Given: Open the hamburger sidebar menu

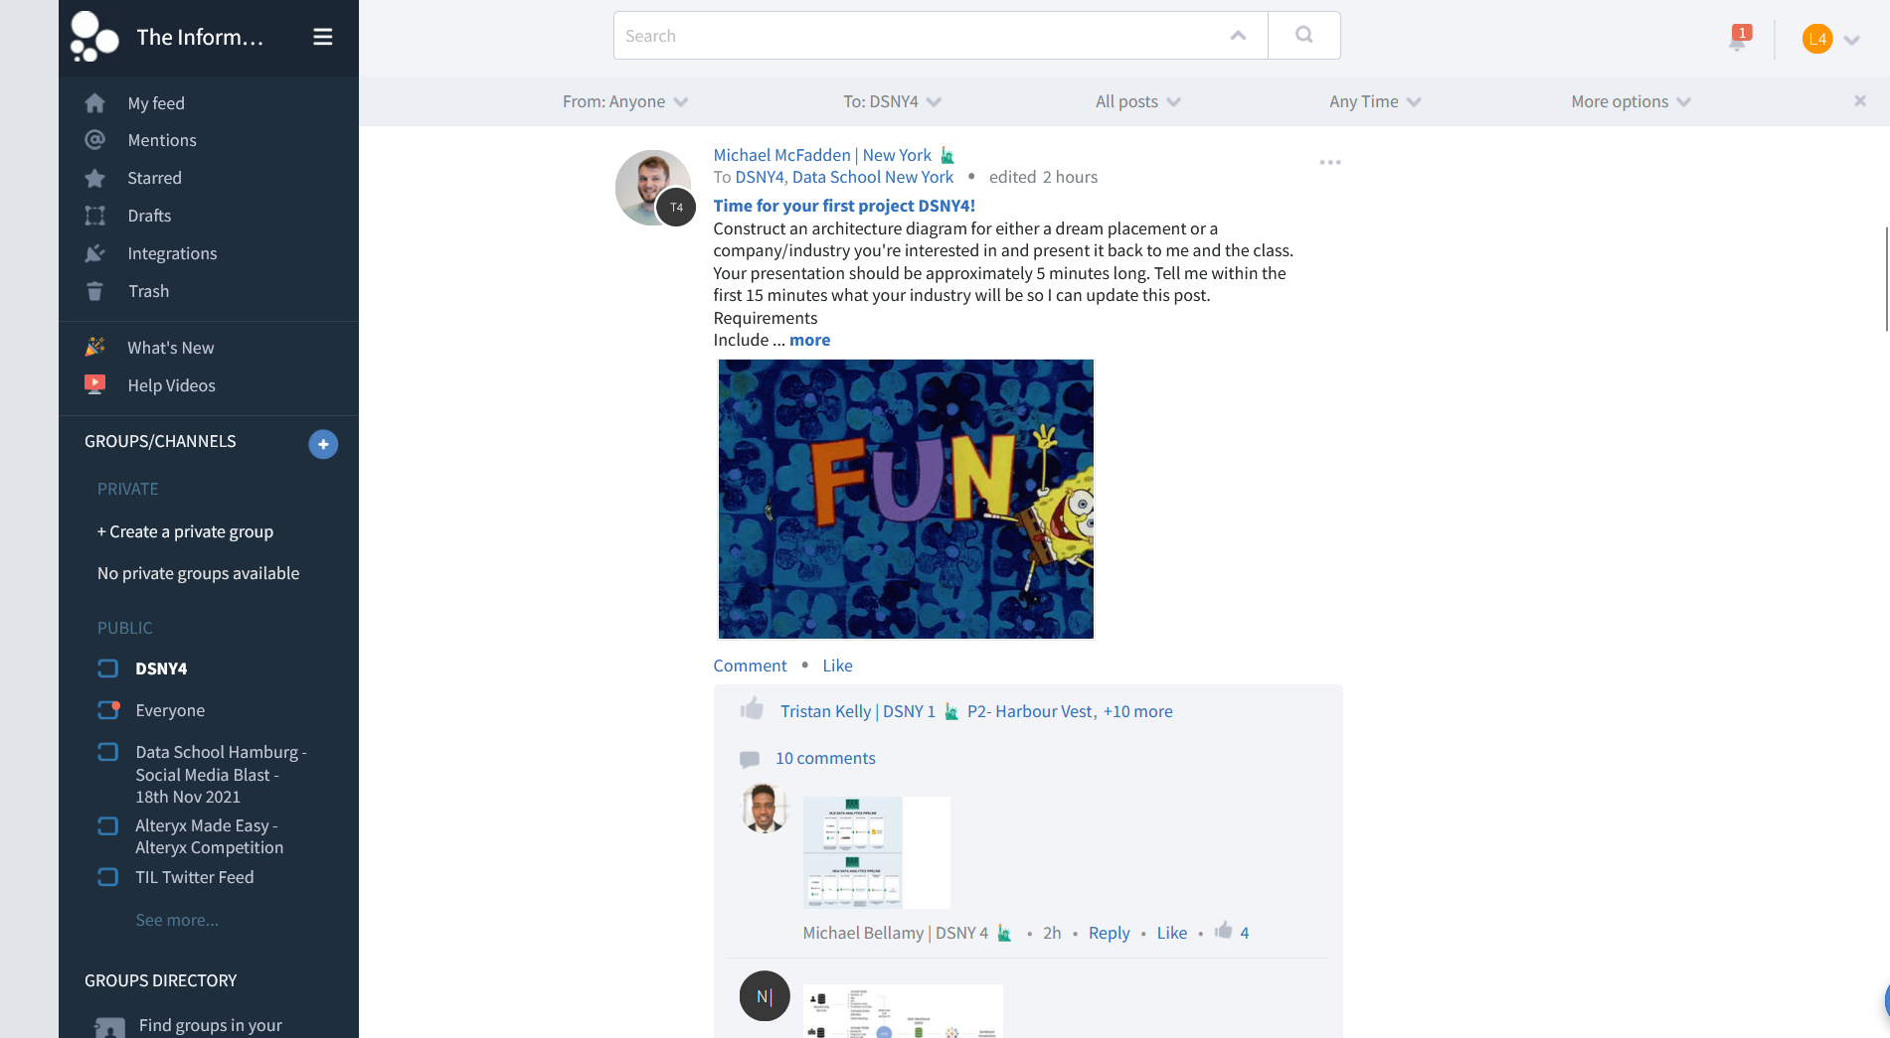Looking at the screenshot, I should coord(322,37).
